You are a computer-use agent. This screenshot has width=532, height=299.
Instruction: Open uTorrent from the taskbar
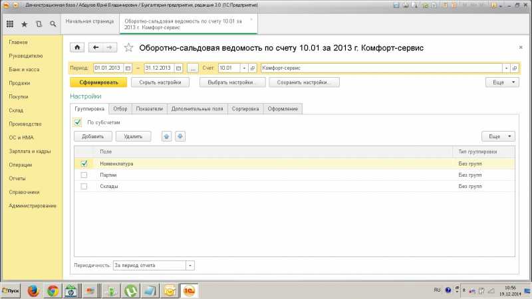(x=130, y=291)
